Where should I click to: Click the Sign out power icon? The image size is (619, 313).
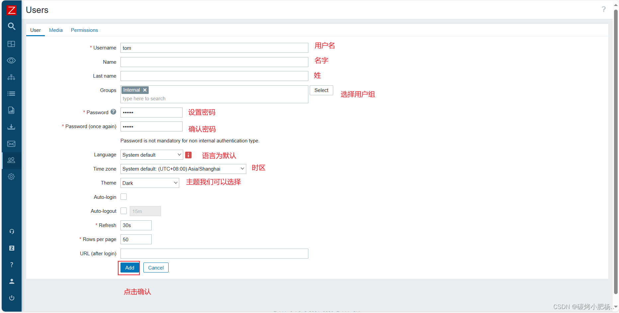point(12,298)
